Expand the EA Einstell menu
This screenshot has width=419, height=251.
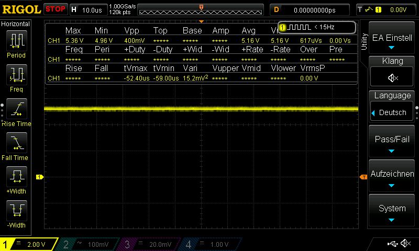pyautogui.click(x=392, y=41)
